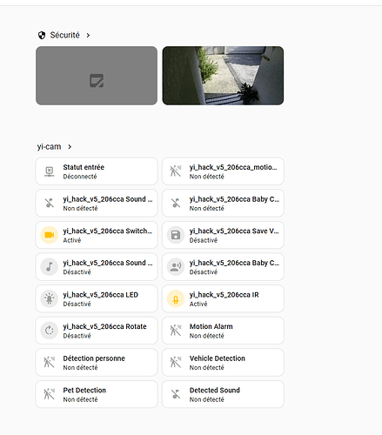
Task: Click the Pet Detection motion icon
Action: [x=50, y=394]
